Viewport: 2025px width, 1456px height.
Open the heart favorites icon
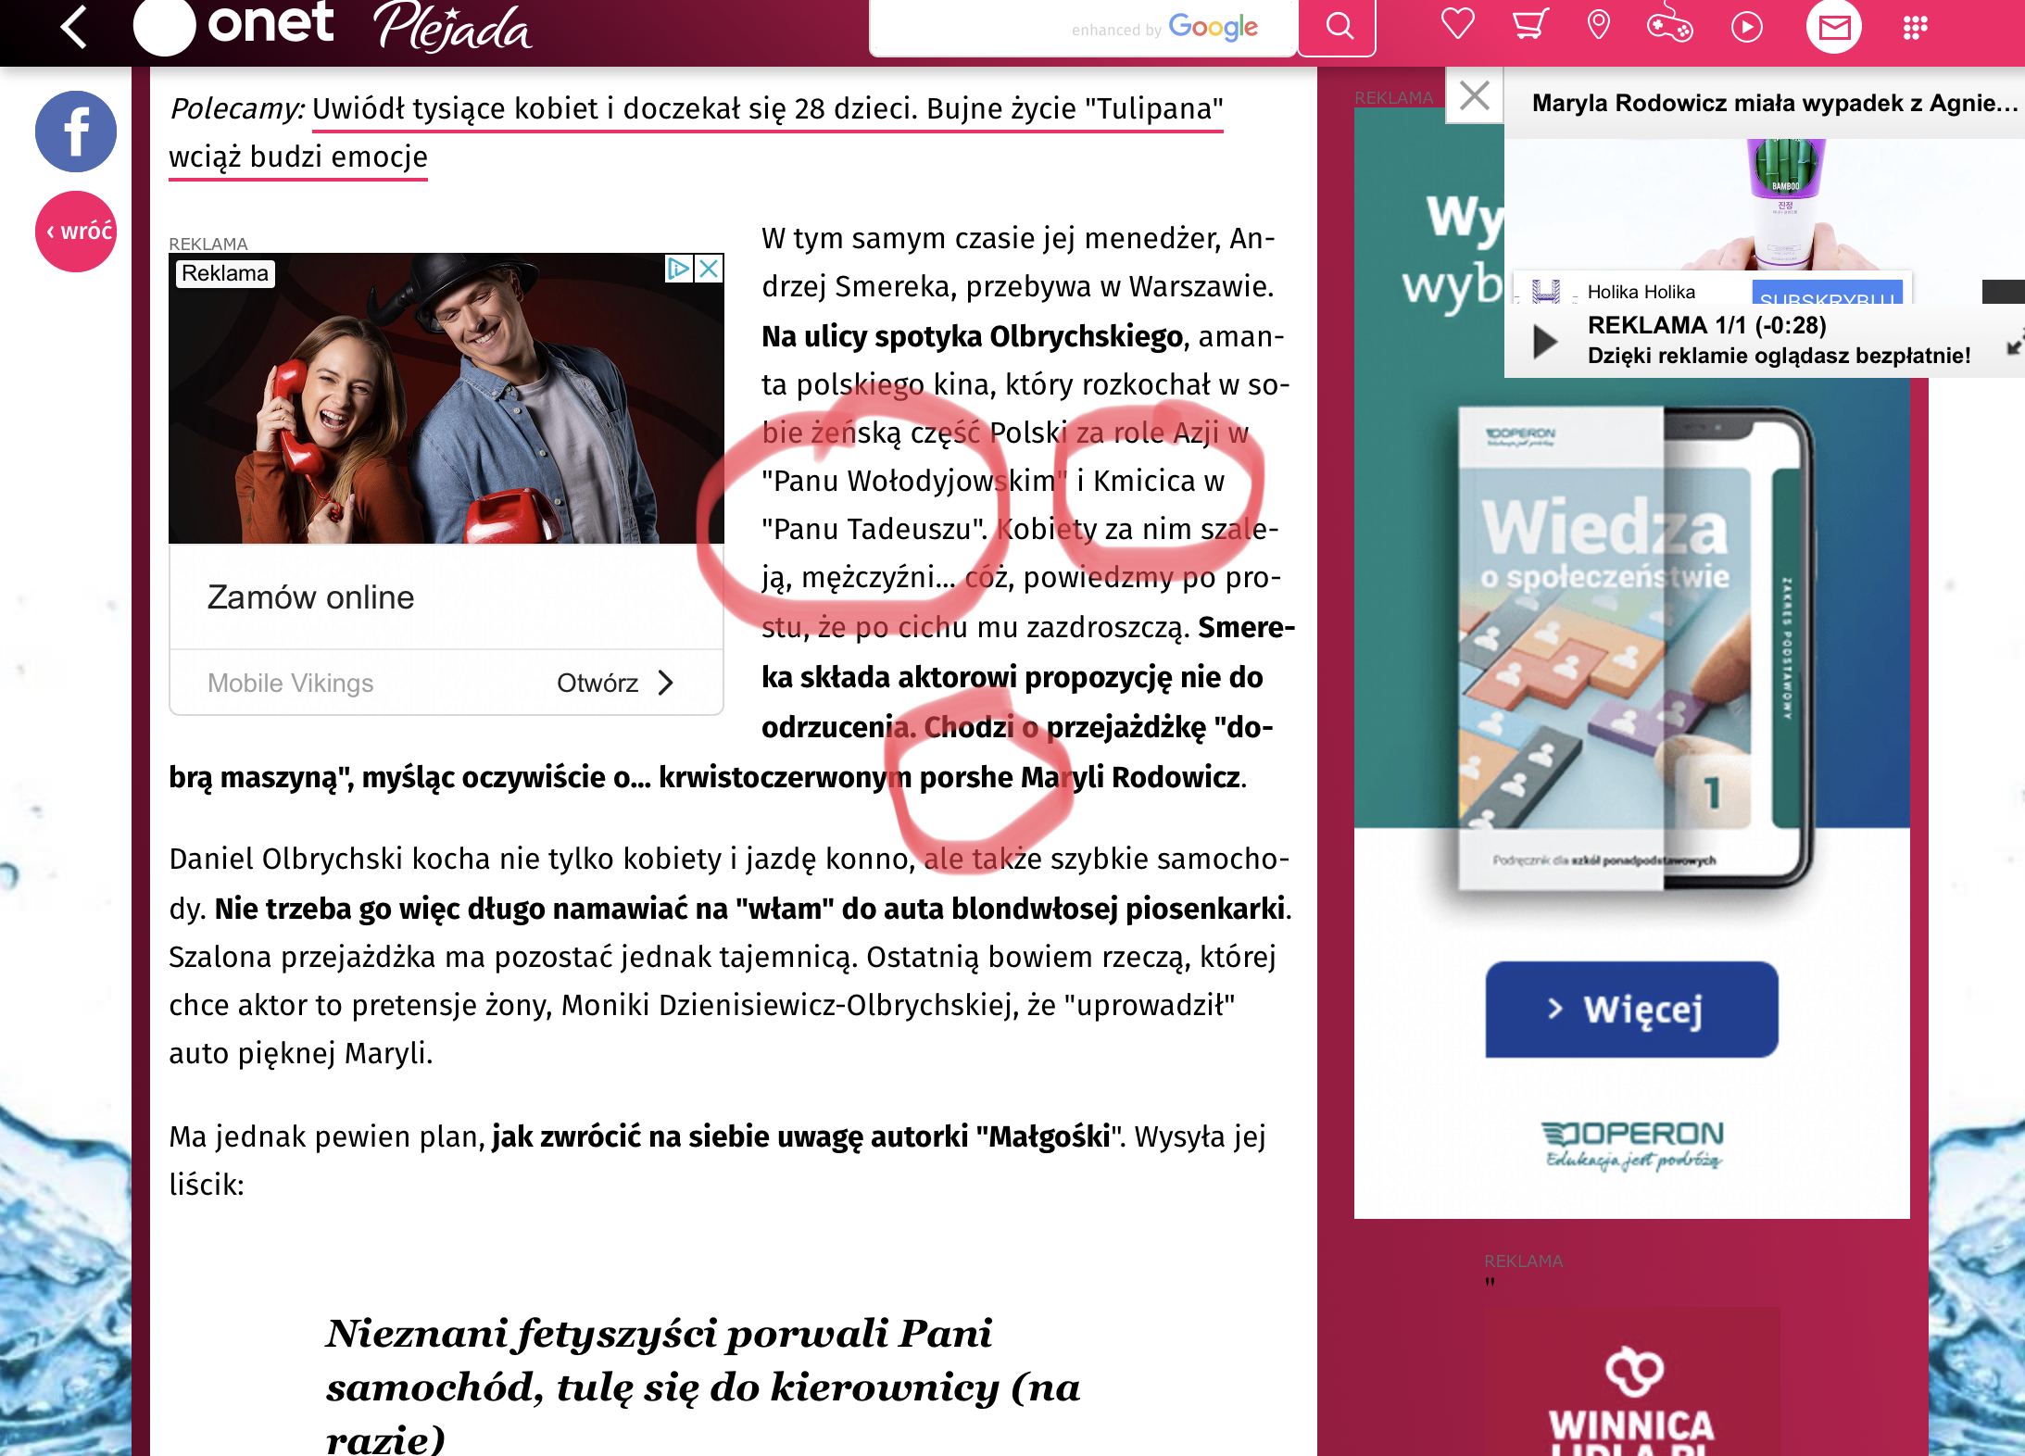click(x=1457, y=25)
